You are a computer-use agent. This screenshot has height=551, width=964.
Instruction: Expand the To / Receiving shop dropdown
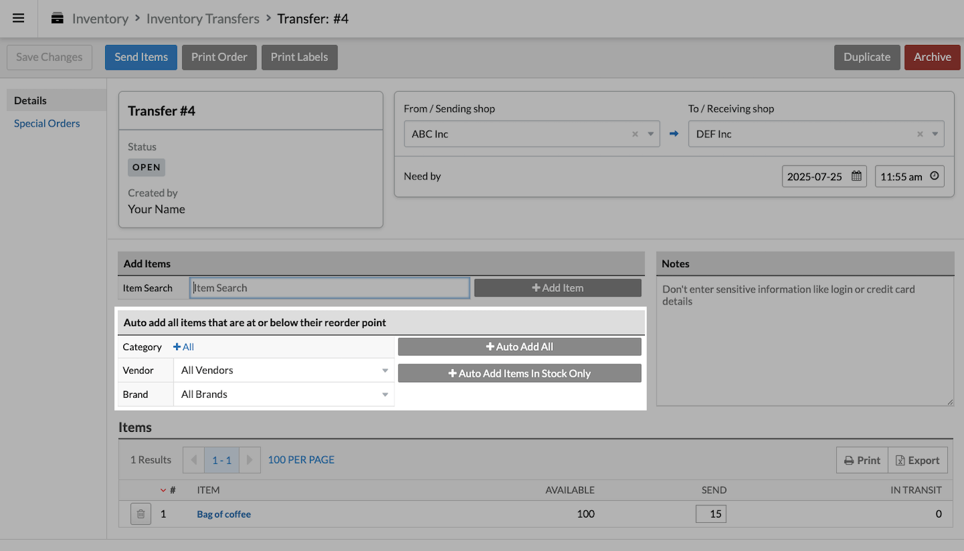pos(935,134)
